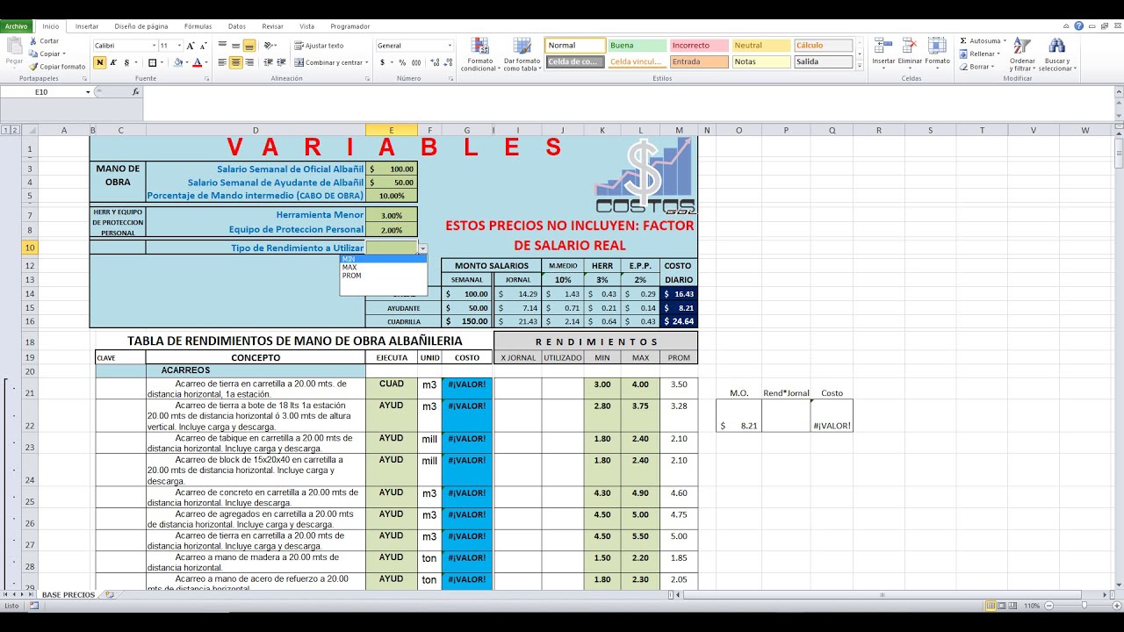Toggle bold N formatting
The height and width of the screenshot is (632, 1124).
coord(100,62)
